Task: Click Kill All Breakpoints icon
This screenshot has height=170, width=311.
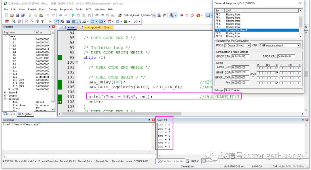Action: pos(198,15)
